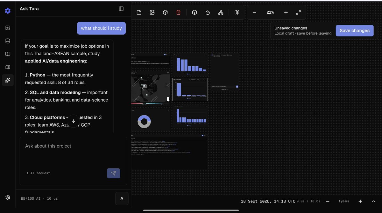The width and height of the screenshot is (382, 213).
Task: Click the red trash delete icon
Action: coord(178,12)
